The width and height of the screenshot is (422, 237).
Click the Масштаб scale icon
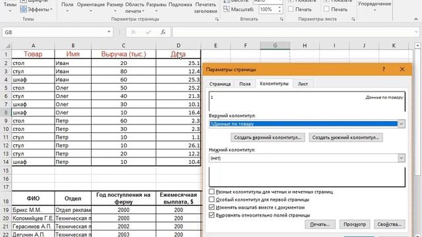pos(226,9)
